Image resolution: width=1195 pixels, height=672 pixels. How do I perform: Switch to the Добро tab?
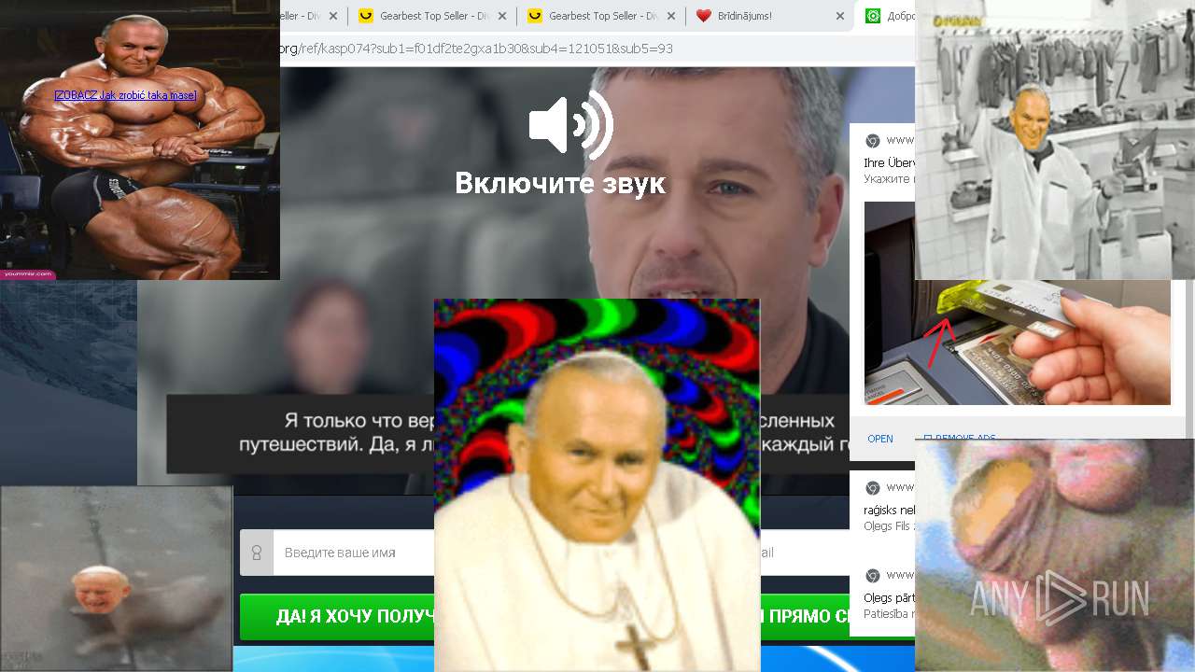pyautogui.click(x=887, y=16)
